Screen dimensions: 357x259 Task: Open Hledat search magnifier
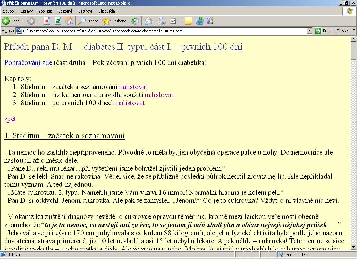(88, 21)
